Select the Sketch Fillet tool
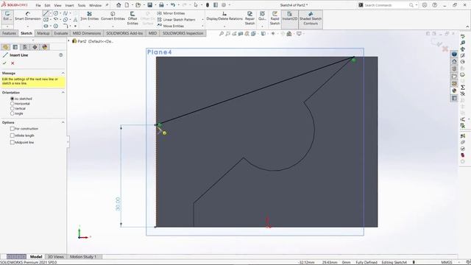Screen dimensions: 471x265 coord(65,26)
